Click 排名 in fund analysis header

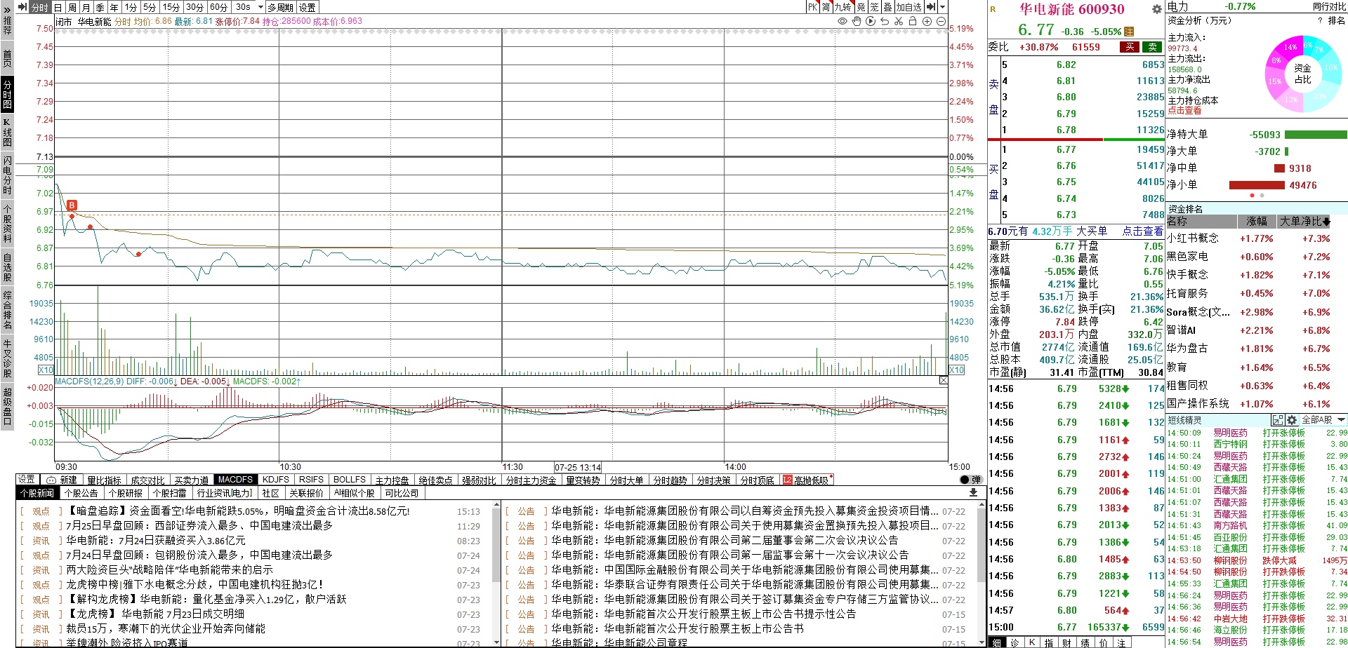pos(1337,21)
